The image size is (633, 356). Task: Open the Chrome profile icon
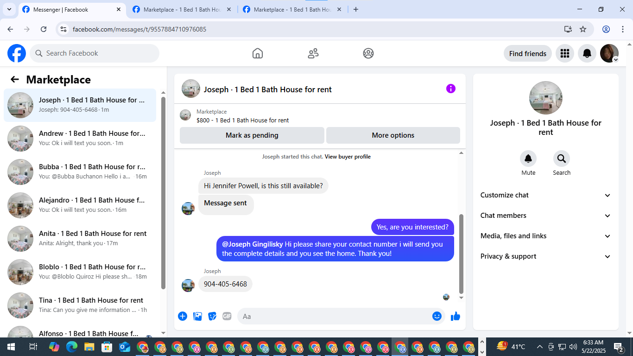(x=606, y=29)
